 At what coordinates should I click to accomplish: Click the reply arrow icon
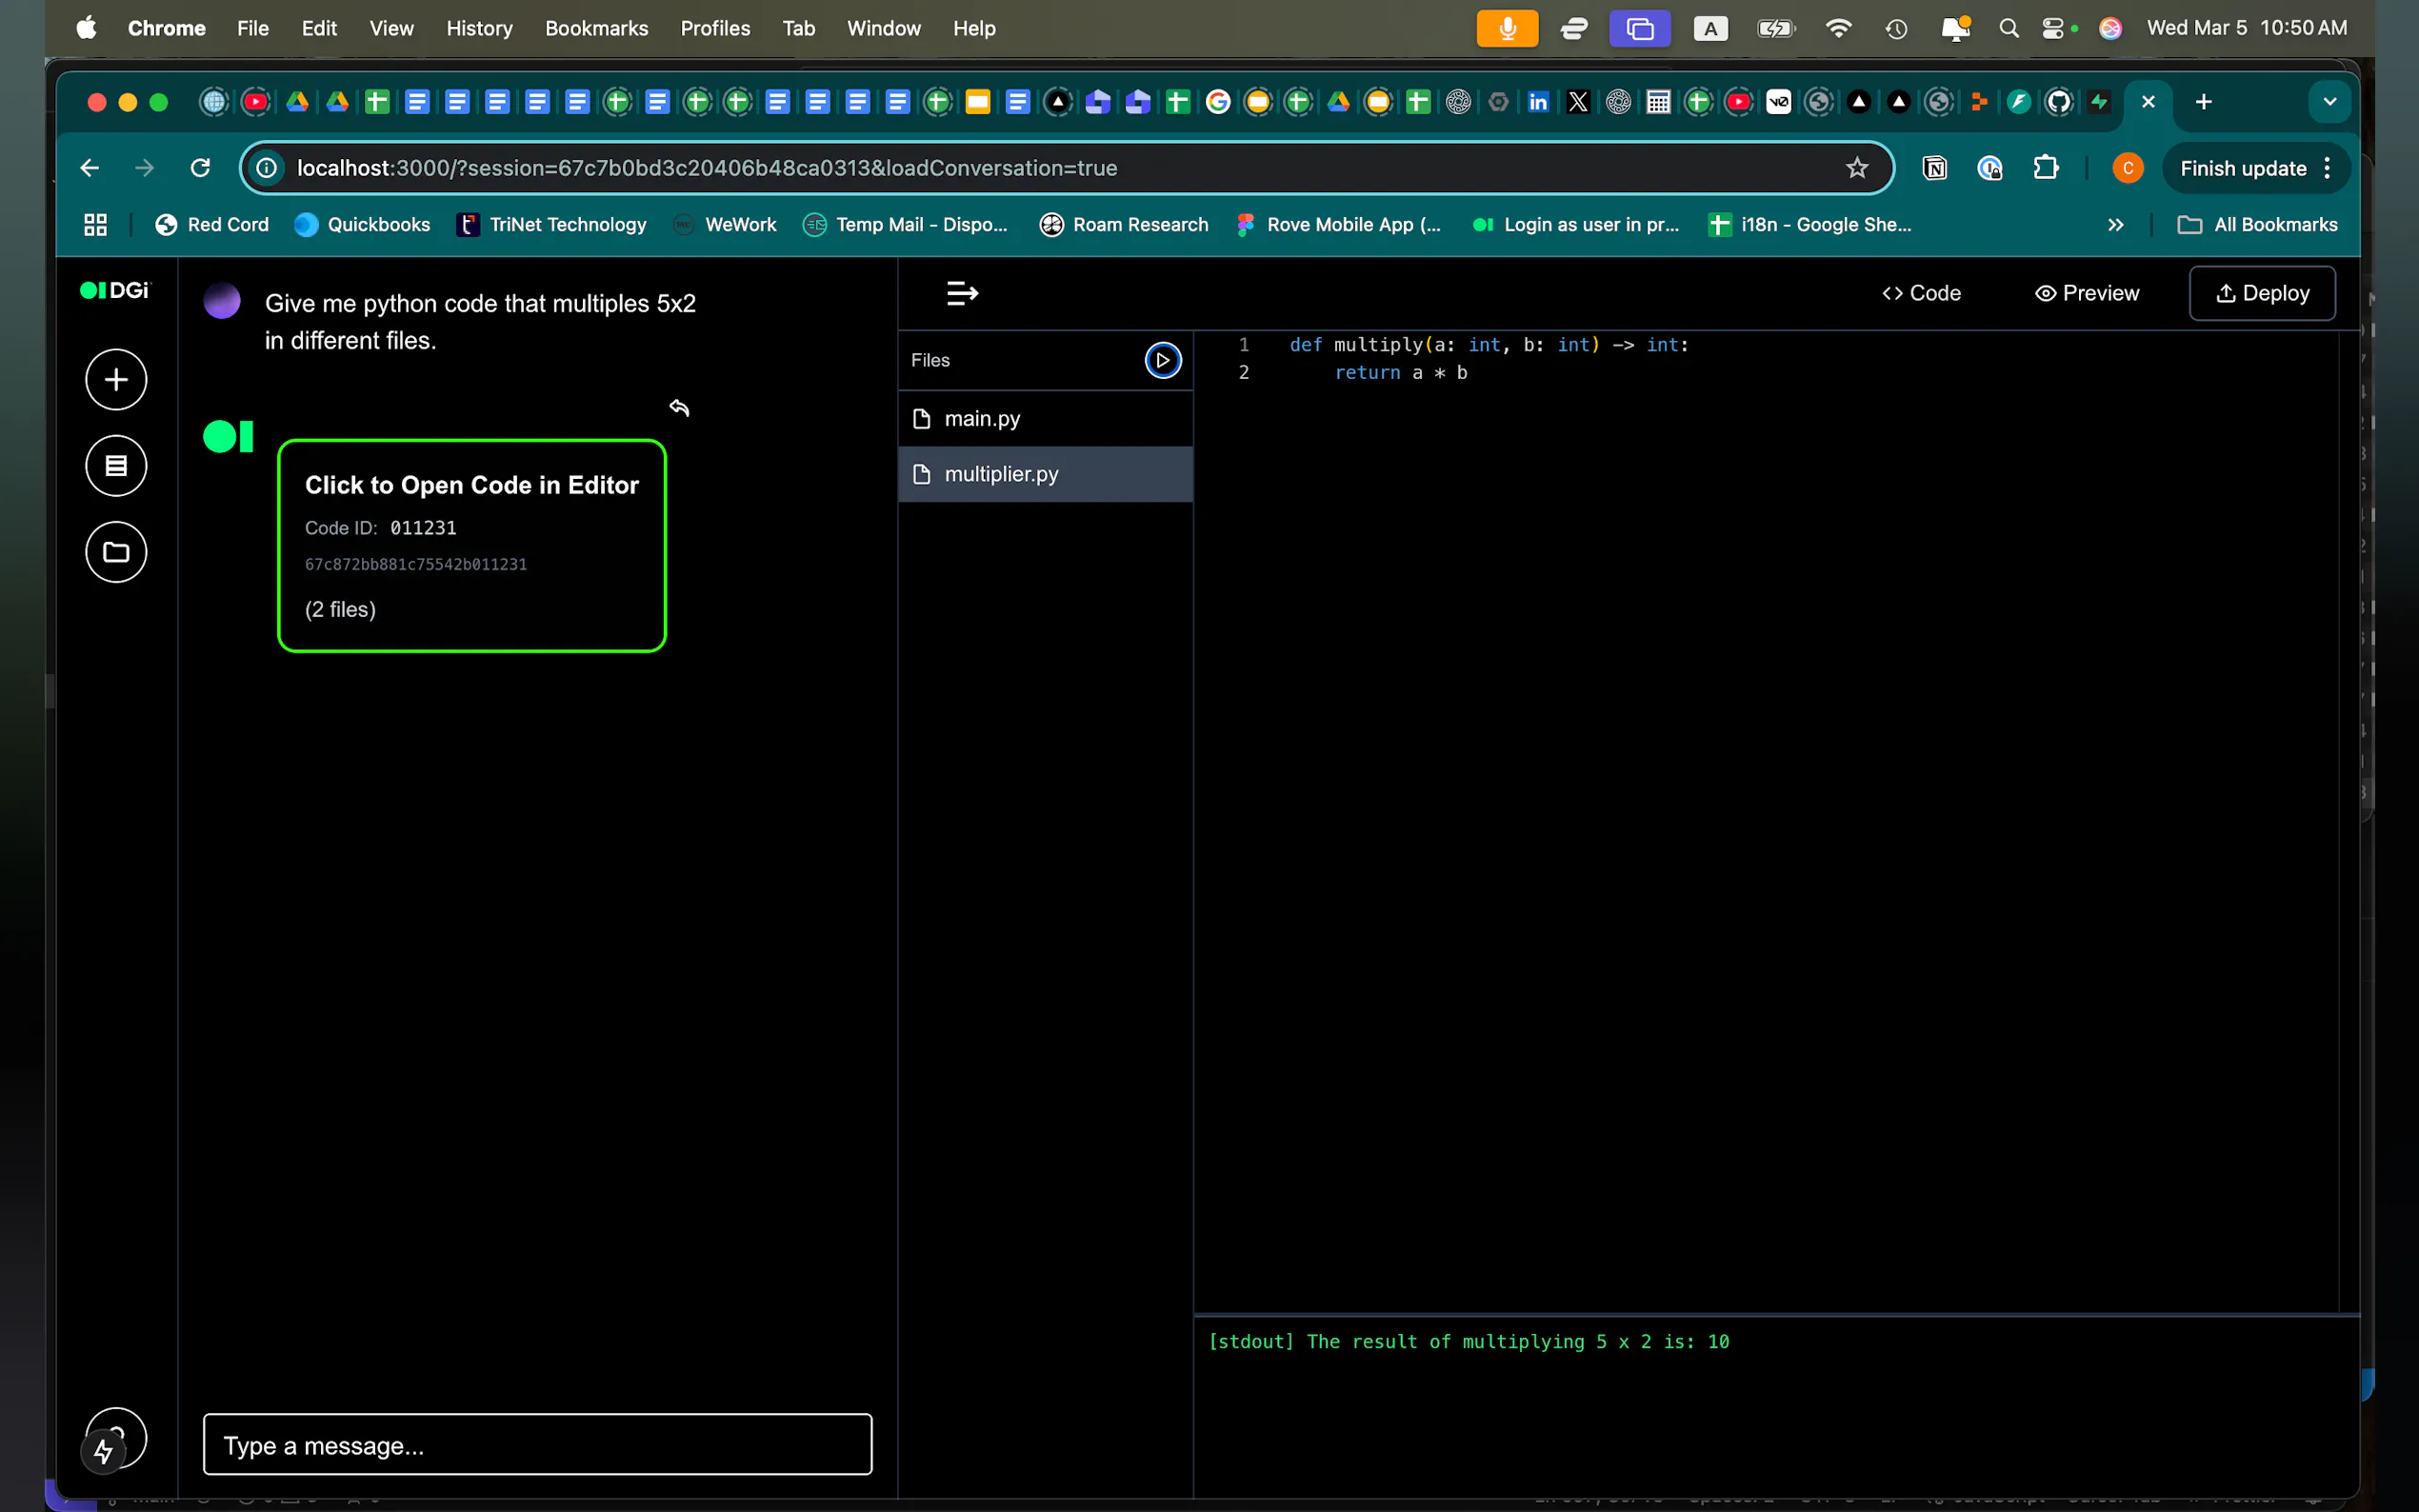click(x=679, y=408)
